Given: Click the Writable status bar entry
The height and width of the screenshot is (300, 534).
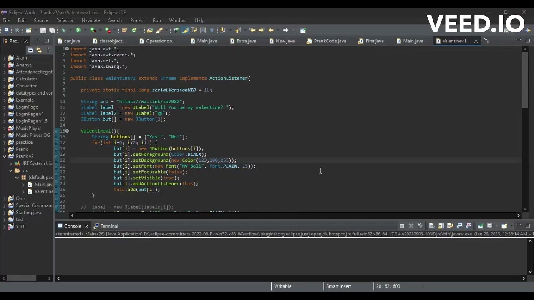Looking at the screenshot, I should 282,286.
